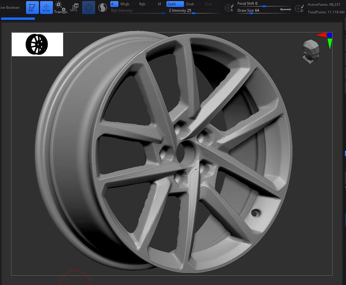346x285 pixels.
Task: Turn on Zadd sculpt mode
Action: [175, 4]
